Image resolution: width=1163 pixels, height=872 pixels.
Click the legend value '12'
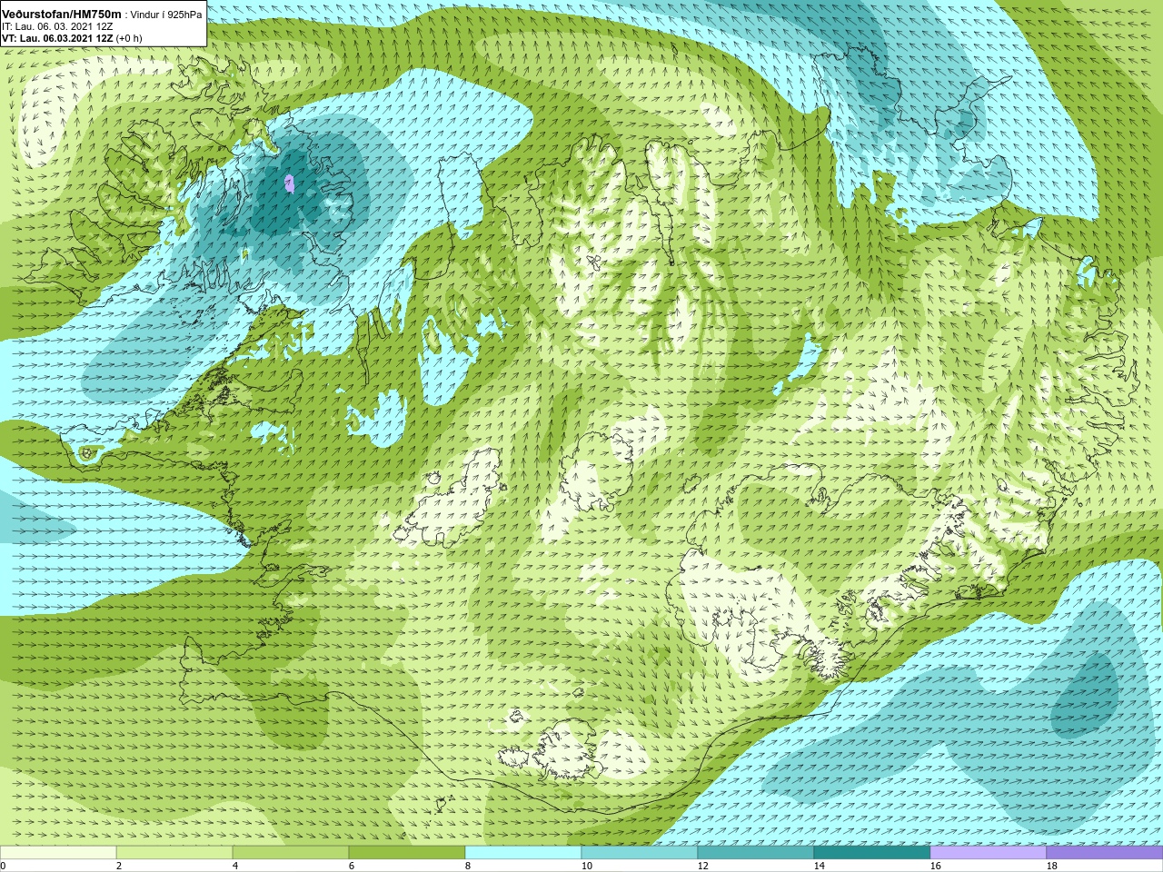(x=702, y=866)
